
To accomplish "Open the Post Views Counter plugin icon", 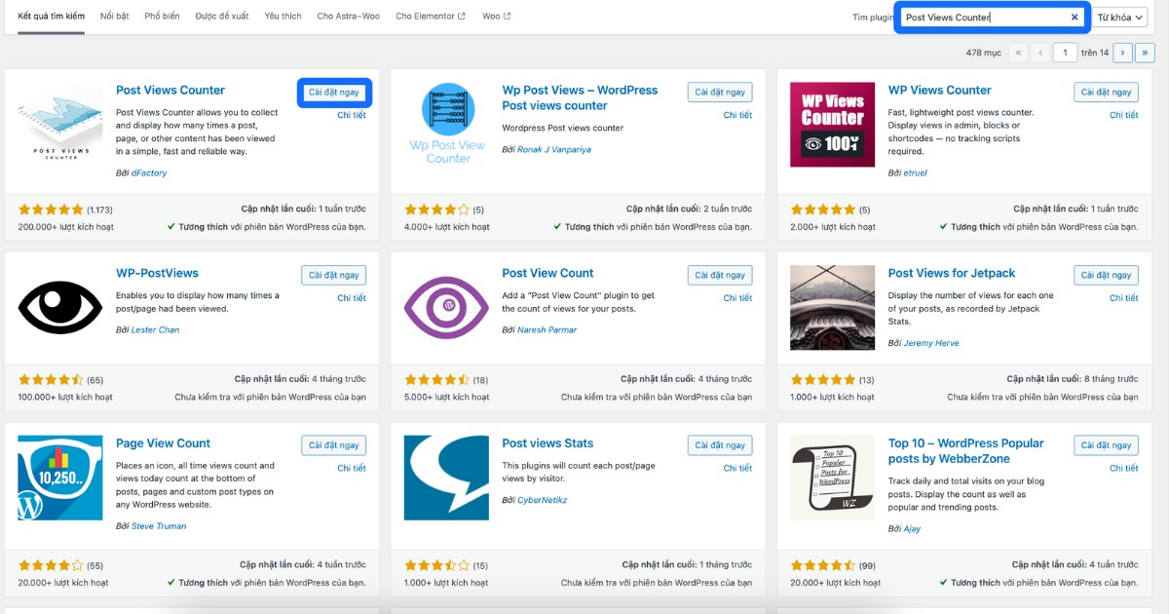I will pos(60,125).
